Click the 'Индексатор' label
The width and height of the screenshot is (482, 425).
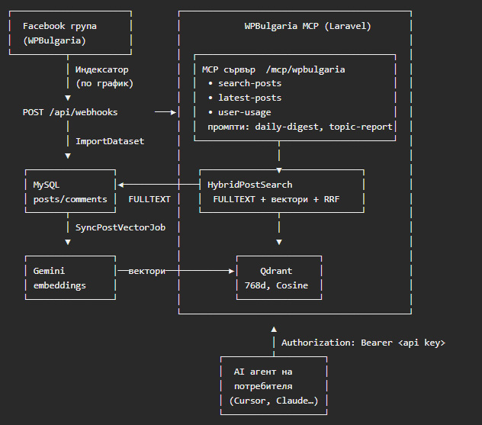[102, 69]
